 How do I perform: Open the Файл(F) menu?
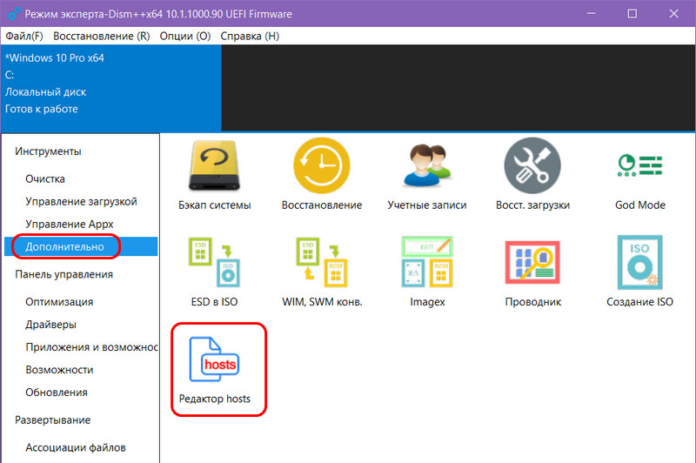coord(24,36)
